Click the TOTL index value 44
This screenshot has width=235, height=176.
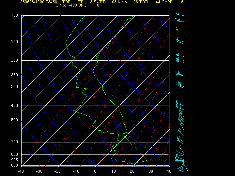pyautogui.click(x=158, y=2)
